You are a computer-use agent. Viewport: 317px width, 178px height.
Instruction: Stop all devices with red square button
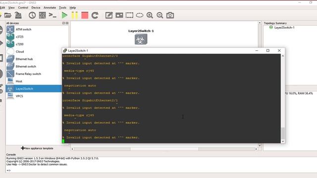point(85,15)
